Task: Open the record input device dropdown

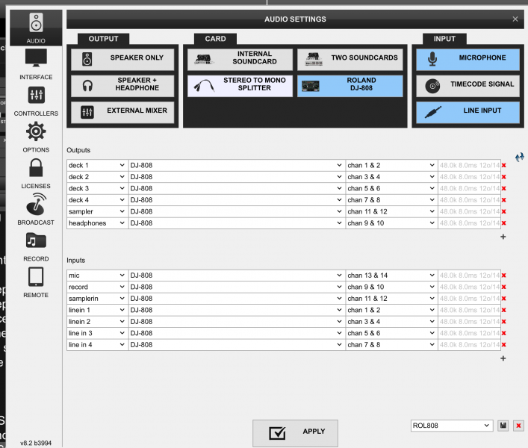Action: click(x=237, y=287)
